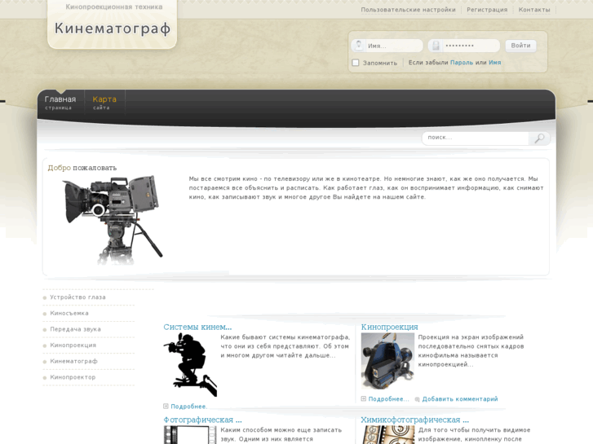Screen dimensions: 593x444
Task: Click the Кинематограф site logo title
Action: (x=113, y=29)
